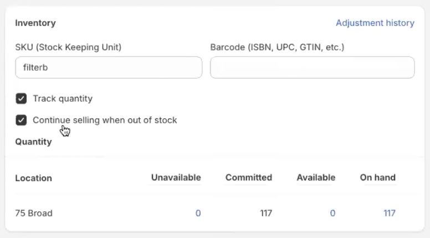
Task: Click the Committed column header
Action: tap(248, 178)
